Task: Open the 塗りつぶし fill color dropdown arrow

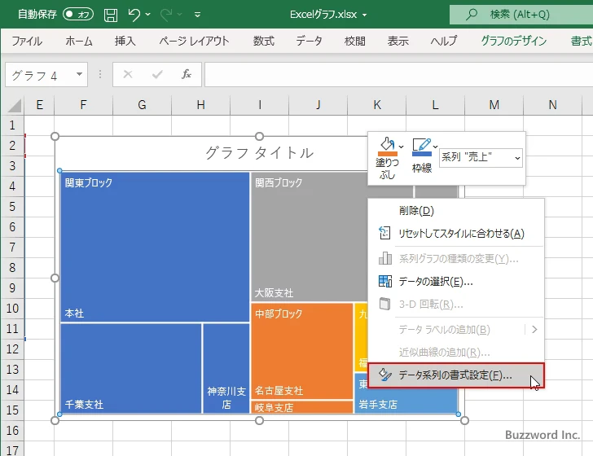Action: point(402,147)
